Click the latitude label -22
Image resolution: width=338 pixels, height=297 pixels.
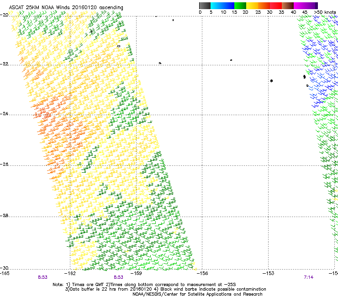point(4,64)
